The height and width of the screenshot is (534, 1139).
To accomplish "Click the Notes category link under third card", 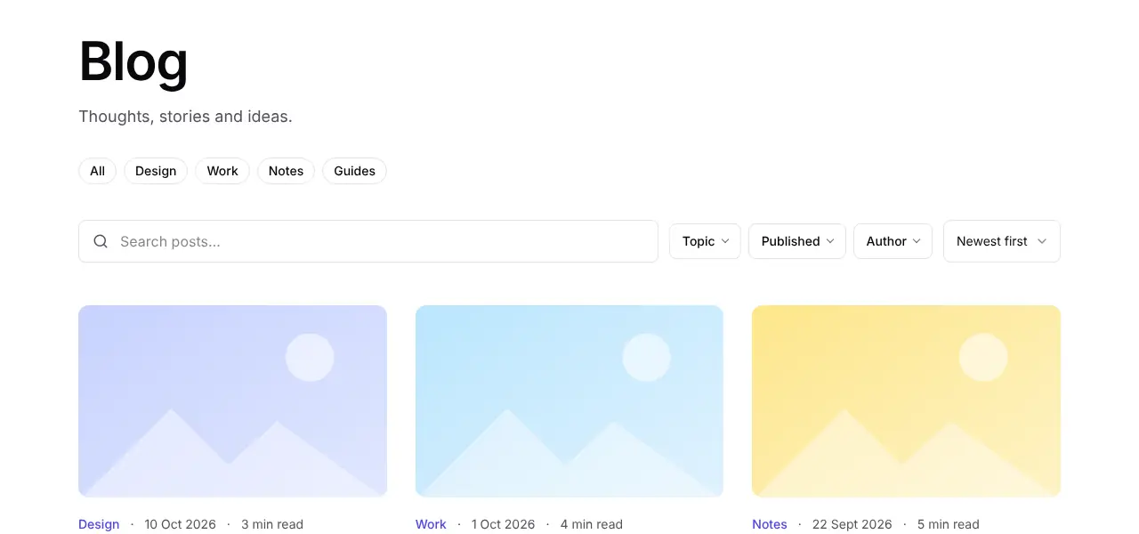I will coord(770,524).
